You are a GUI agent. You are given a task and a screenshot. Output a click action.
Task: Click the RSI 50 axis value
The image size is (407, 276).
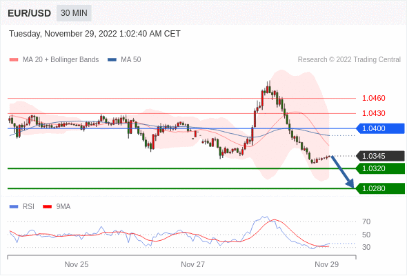pos(366,235)
